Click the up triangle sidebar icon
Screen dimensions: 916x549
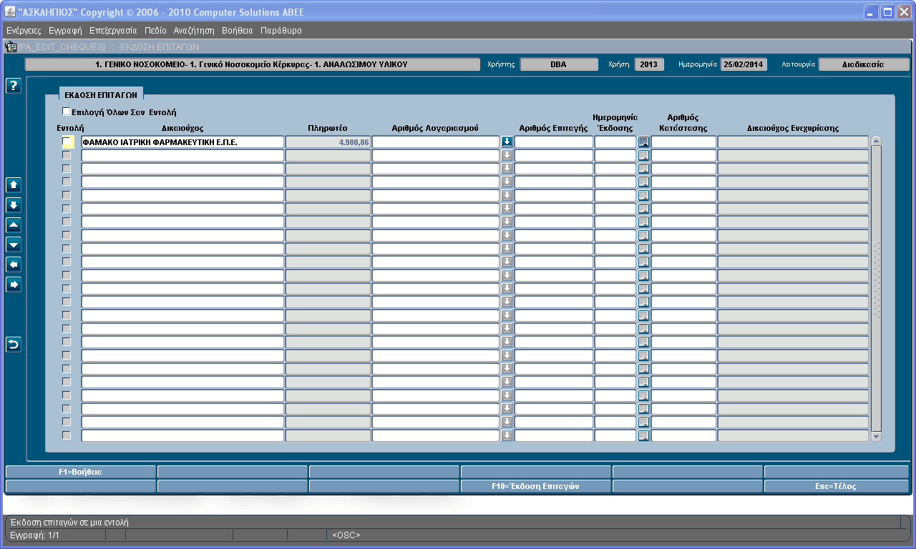(x=14, y=225)
